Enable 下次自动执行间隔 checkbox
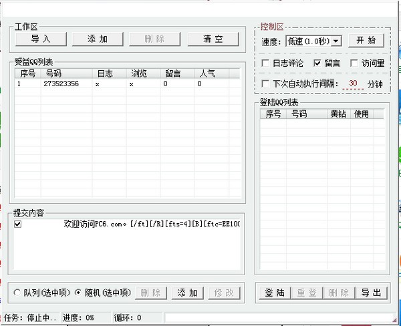401x326 pixels. [266, 84]
